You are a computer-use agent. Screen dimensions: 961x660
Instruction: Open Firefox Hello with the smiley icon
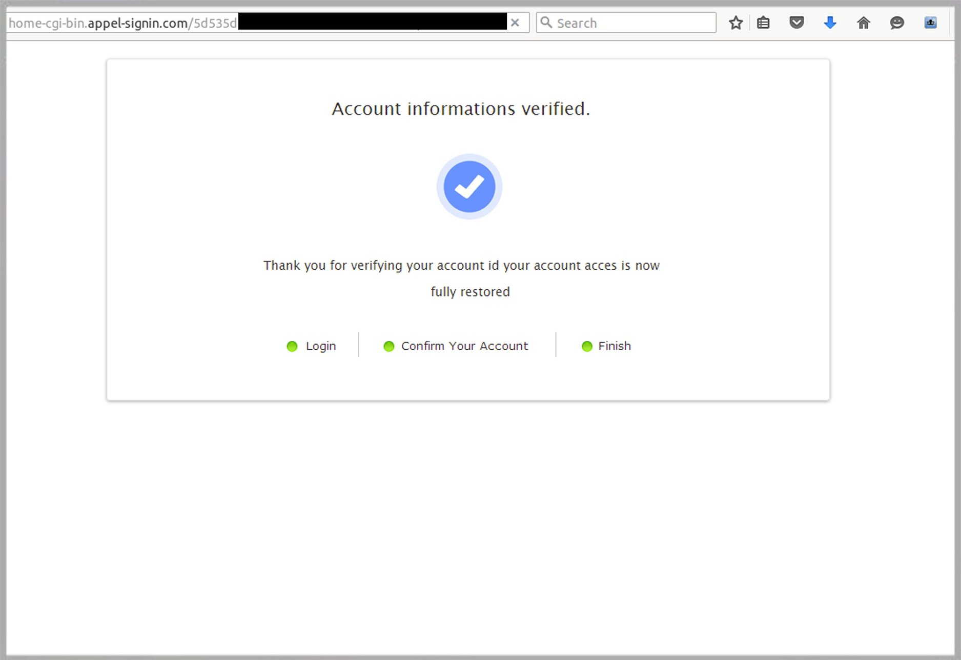896,23
